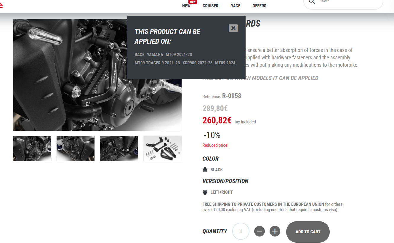Select the LEFT+RIGHT version radio button
394x243 pixels.
(x=205, y=192)
